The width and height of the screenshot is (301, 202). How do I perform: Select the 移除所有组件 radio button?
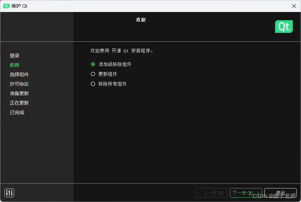[93, 84]
